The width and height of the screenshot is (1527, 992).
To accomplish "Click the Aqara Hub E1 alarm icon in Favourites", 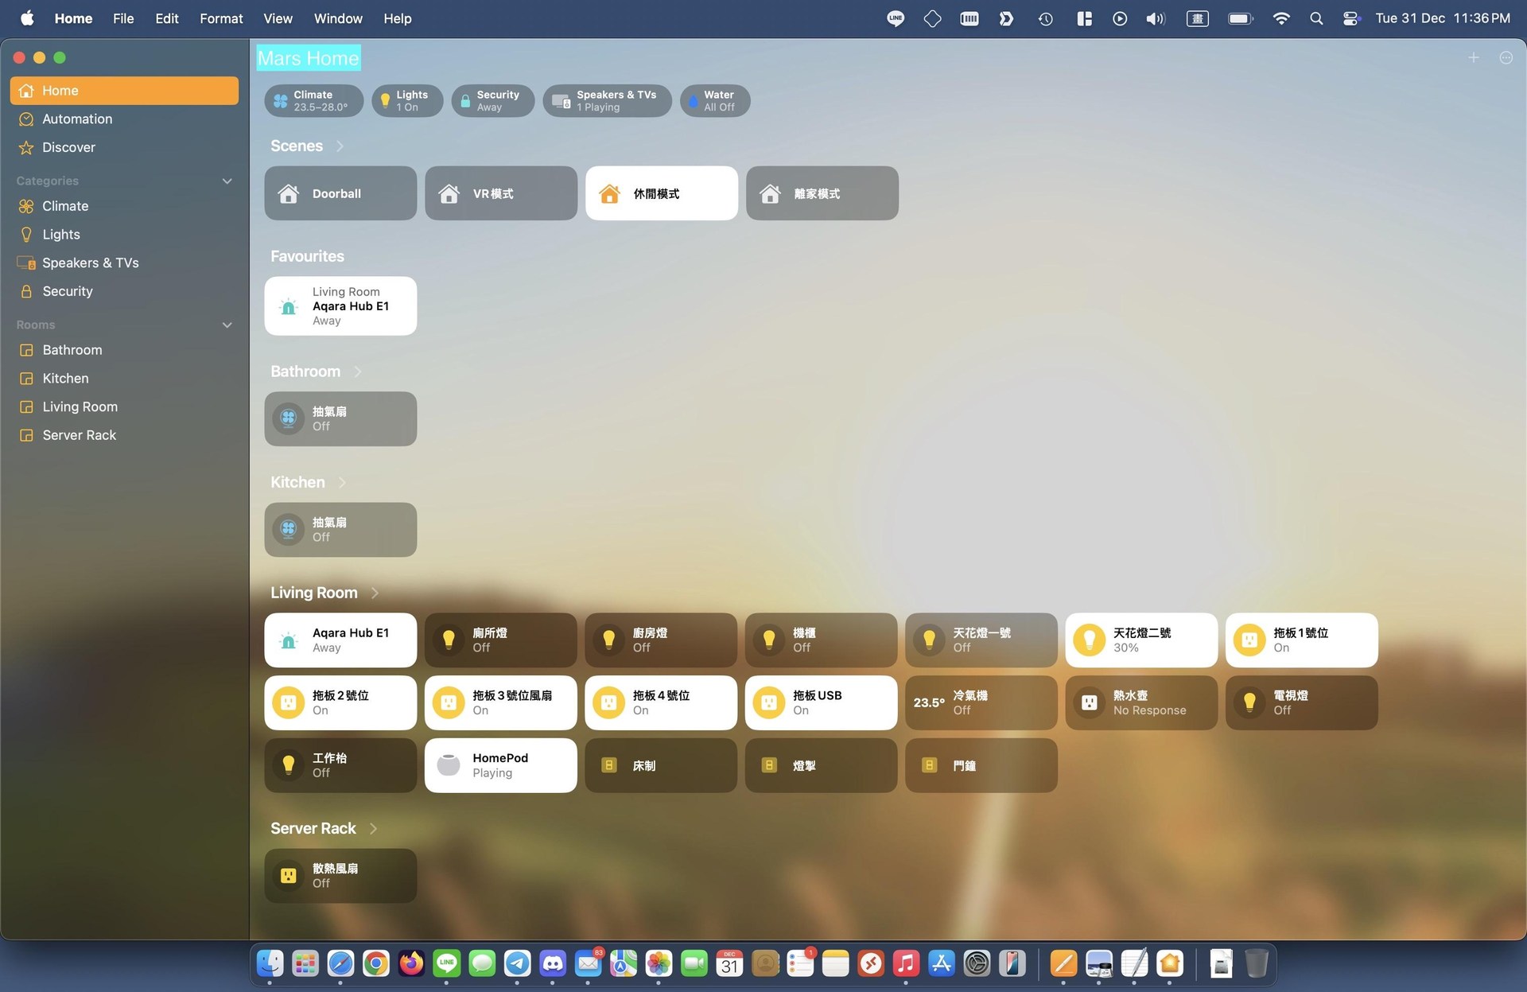I will tap(289, 306).
